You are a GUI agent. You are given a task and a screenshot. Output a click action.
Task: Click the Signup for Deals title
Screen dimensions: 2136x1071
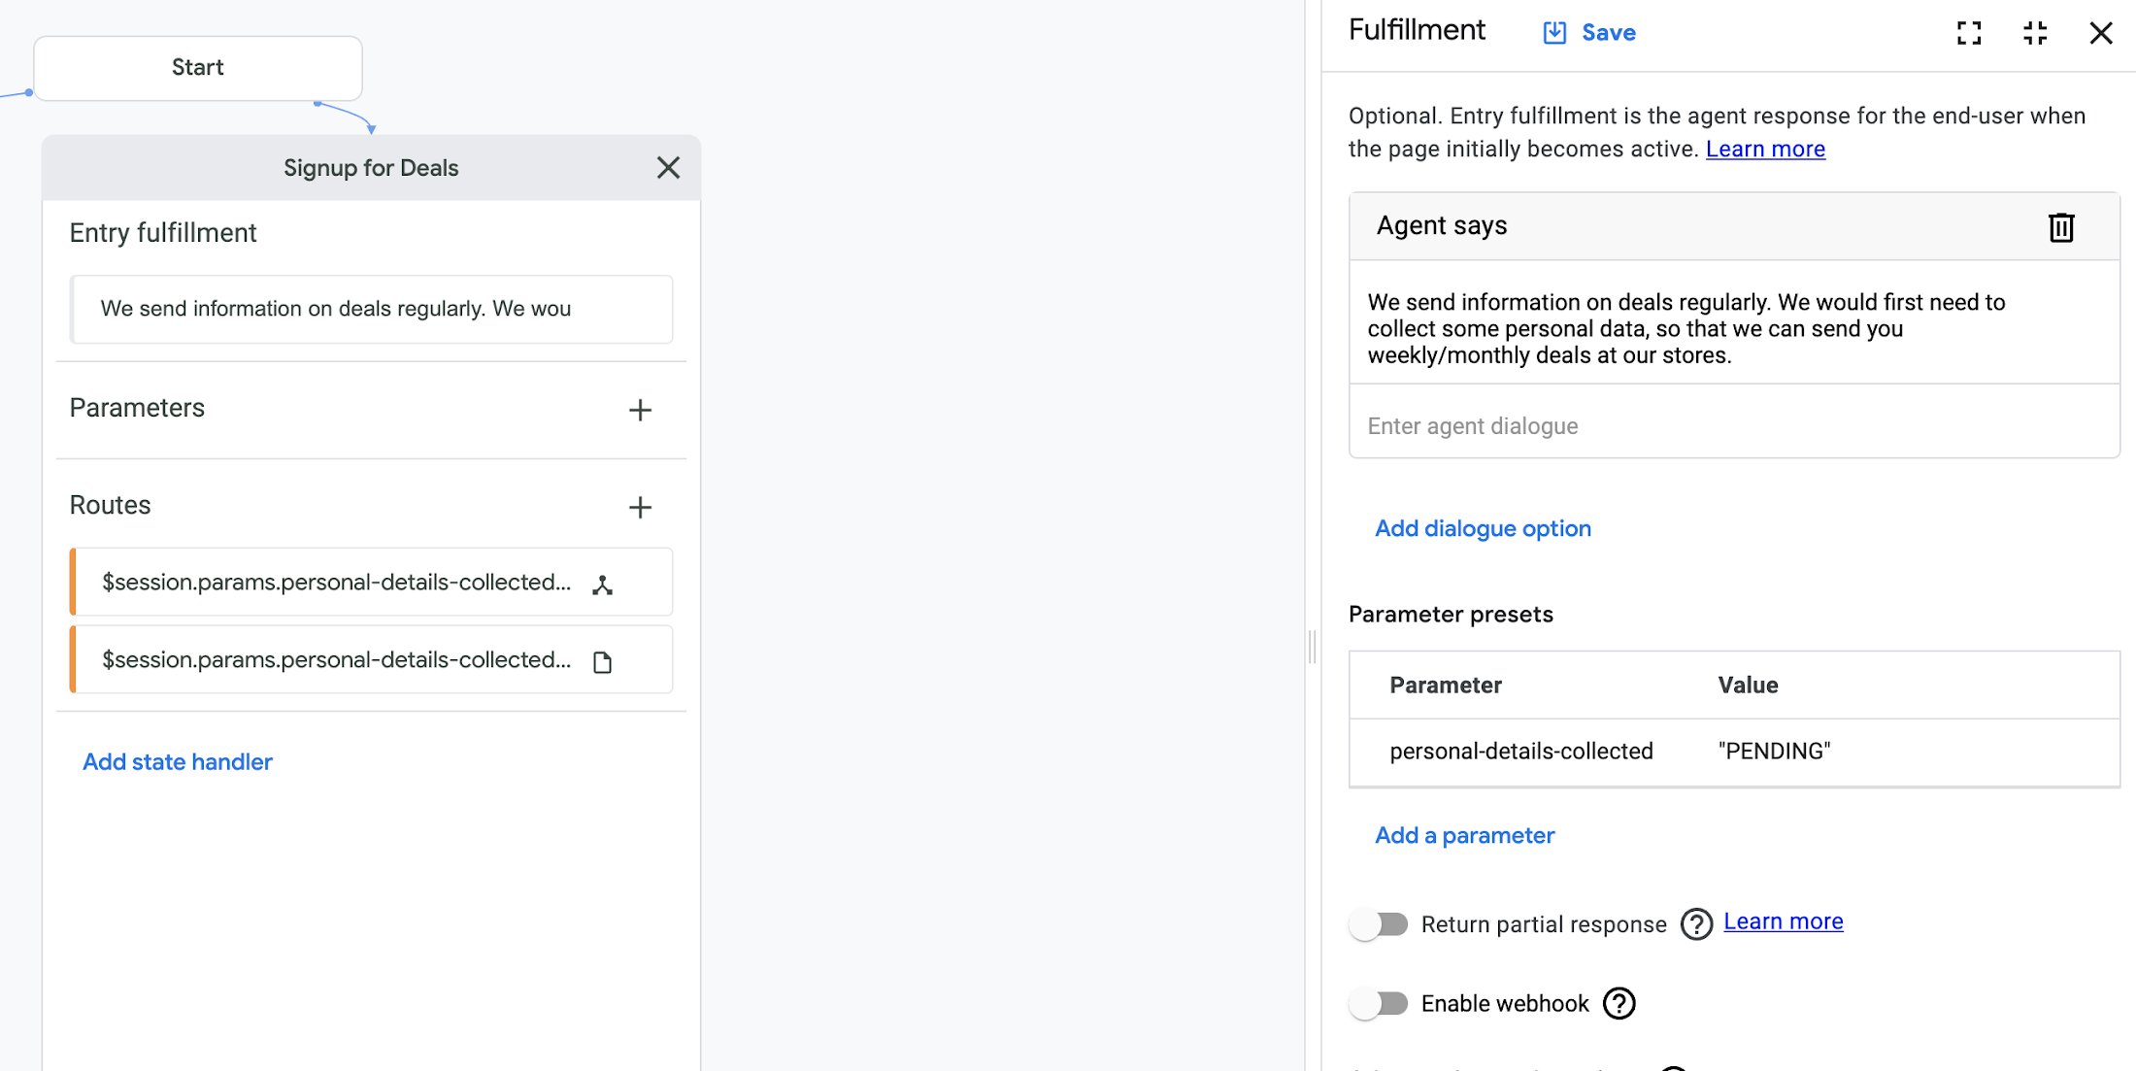tap(371, 168)
